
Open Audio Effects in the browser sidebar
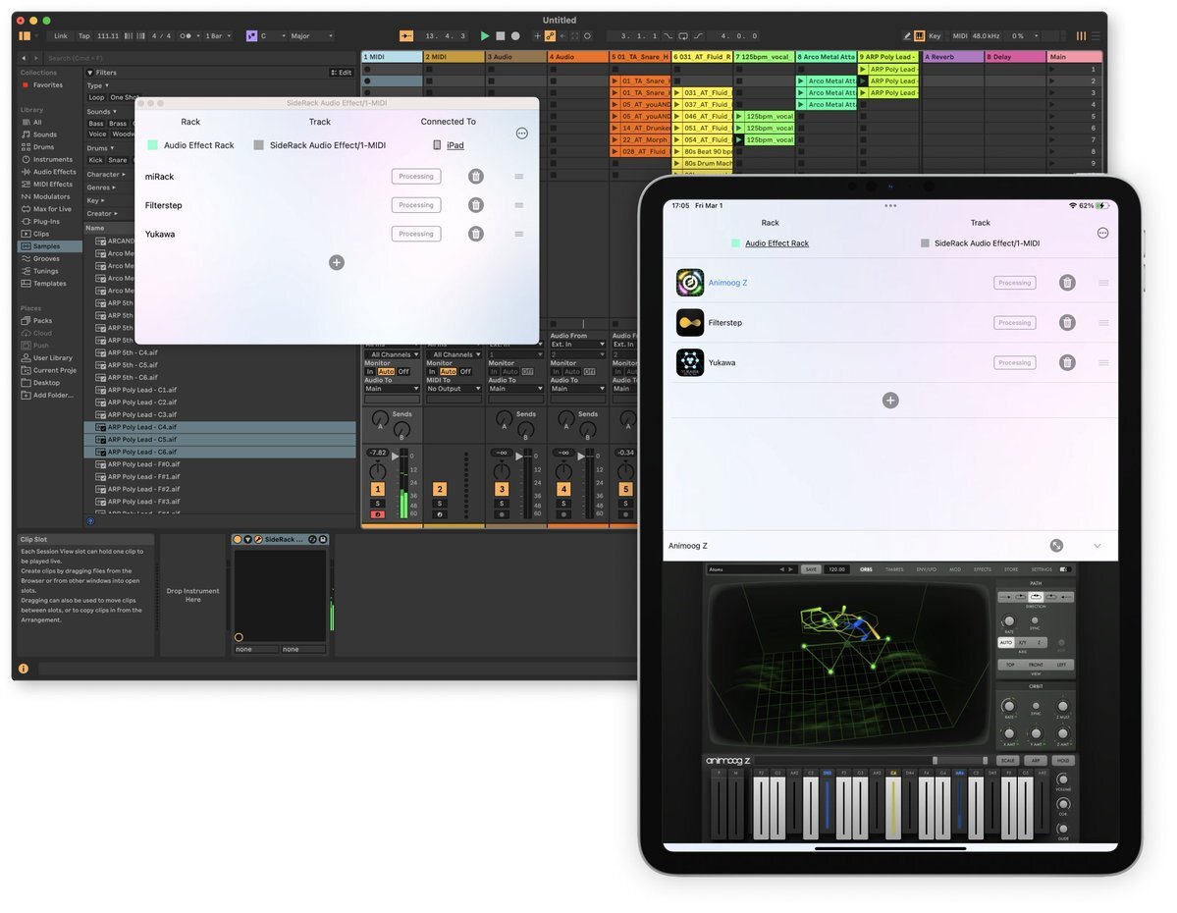click(x=49, y=172)
